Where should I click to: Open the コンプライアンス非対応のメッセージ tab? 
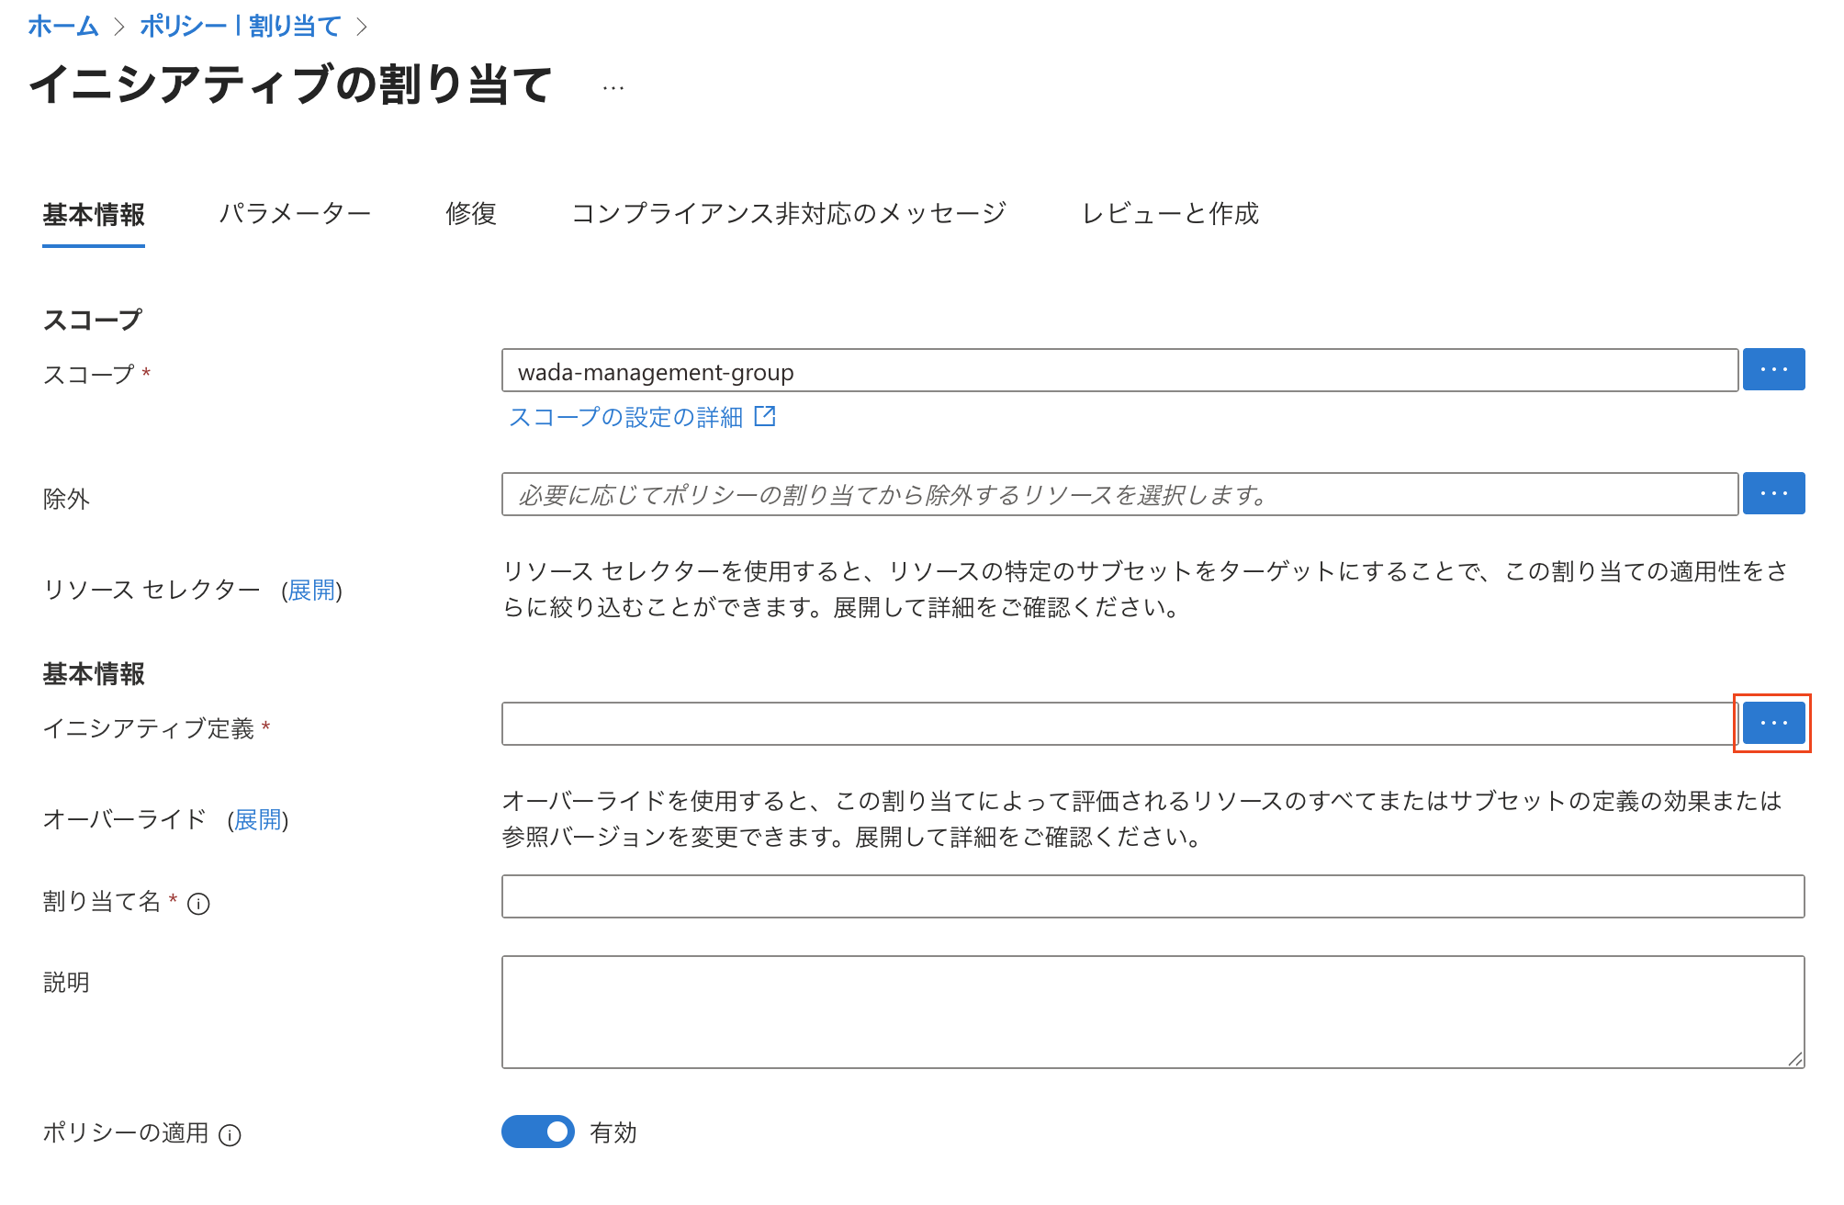[789, 214]
